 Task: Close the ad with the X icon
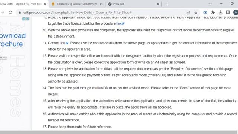point(28,19)
